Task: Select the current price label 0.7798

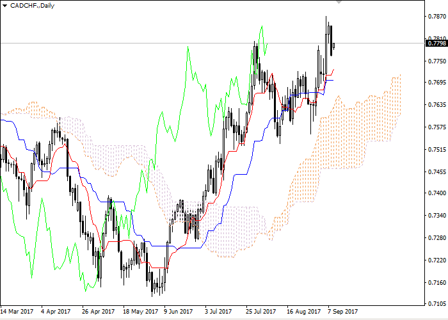Action: pyautogui.click(x=436, y=43)
